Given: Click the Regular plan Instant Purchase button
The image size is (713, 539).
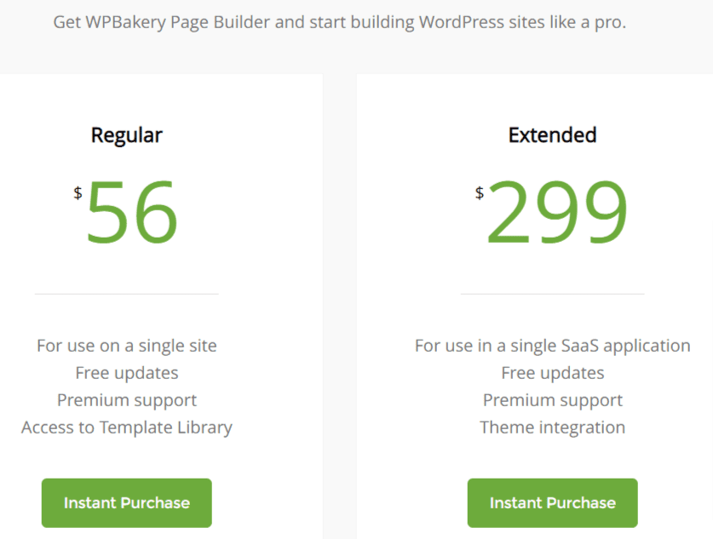Looking at the screenshot, I should pyautogui.click(x=126, y=502).
